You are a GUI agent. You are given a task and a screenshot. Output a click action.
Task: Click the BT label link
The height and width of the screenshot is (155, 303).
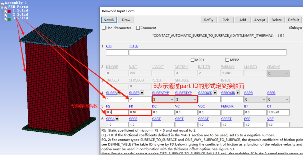coord(246,106)
